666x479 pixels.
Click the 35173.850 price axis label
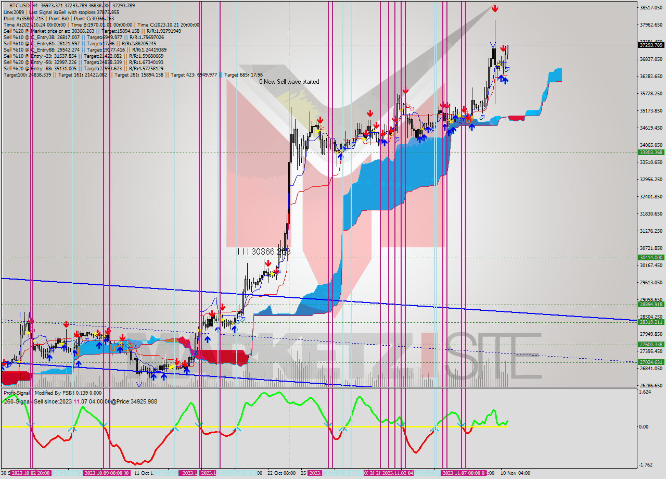click(650, 110)
